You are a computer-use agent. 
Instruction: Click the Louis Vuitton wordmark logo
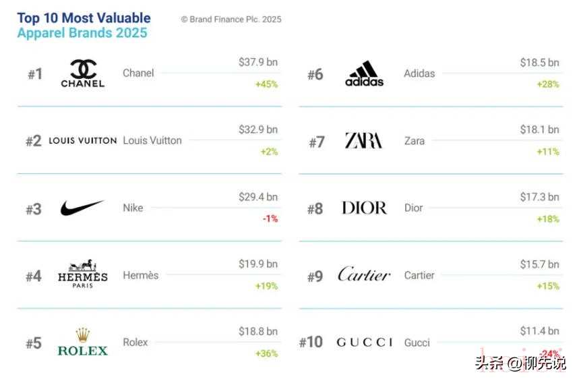[x=83, y=141]
